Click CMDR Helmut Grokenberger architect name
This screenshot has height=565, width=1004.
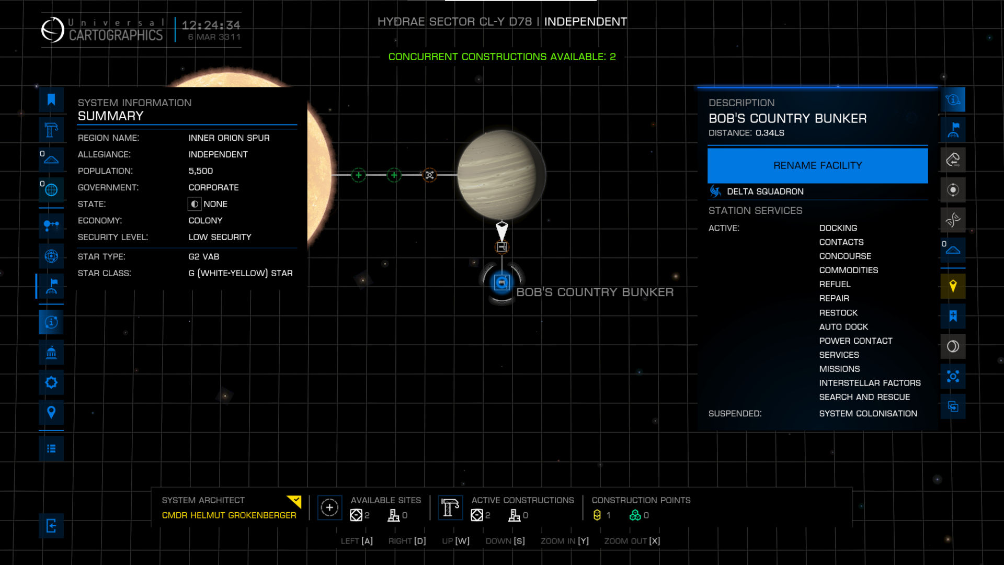point(229,515)
